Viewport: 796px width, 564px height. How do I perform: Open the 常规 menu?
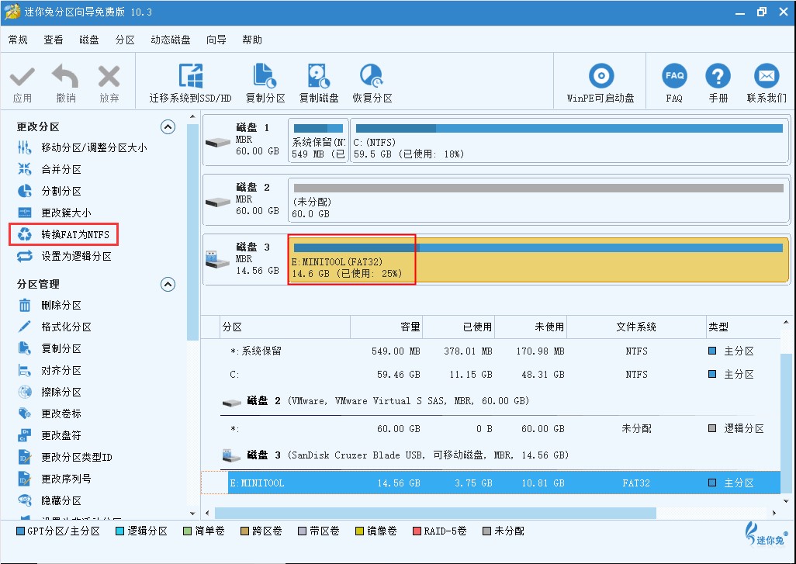(x=18, y=40)
